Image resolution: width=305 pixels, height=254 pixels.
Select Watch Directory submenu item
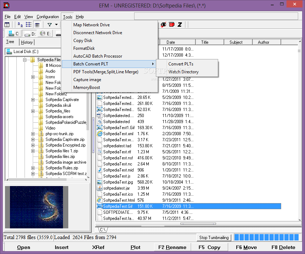pyautogui.click(x=187, y=72)
